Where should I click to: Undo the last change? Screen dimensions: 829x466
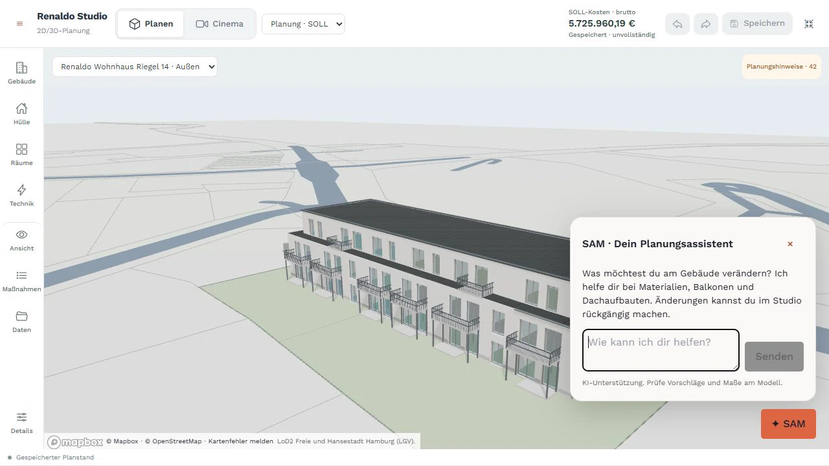pyautogui.click(x=677, y=24)
